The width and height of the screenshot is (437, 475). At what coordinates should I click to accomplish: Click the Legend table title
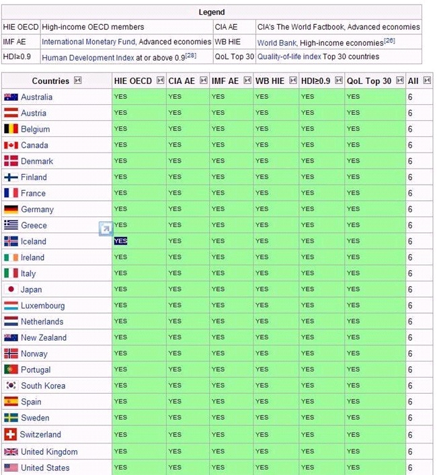212,12
